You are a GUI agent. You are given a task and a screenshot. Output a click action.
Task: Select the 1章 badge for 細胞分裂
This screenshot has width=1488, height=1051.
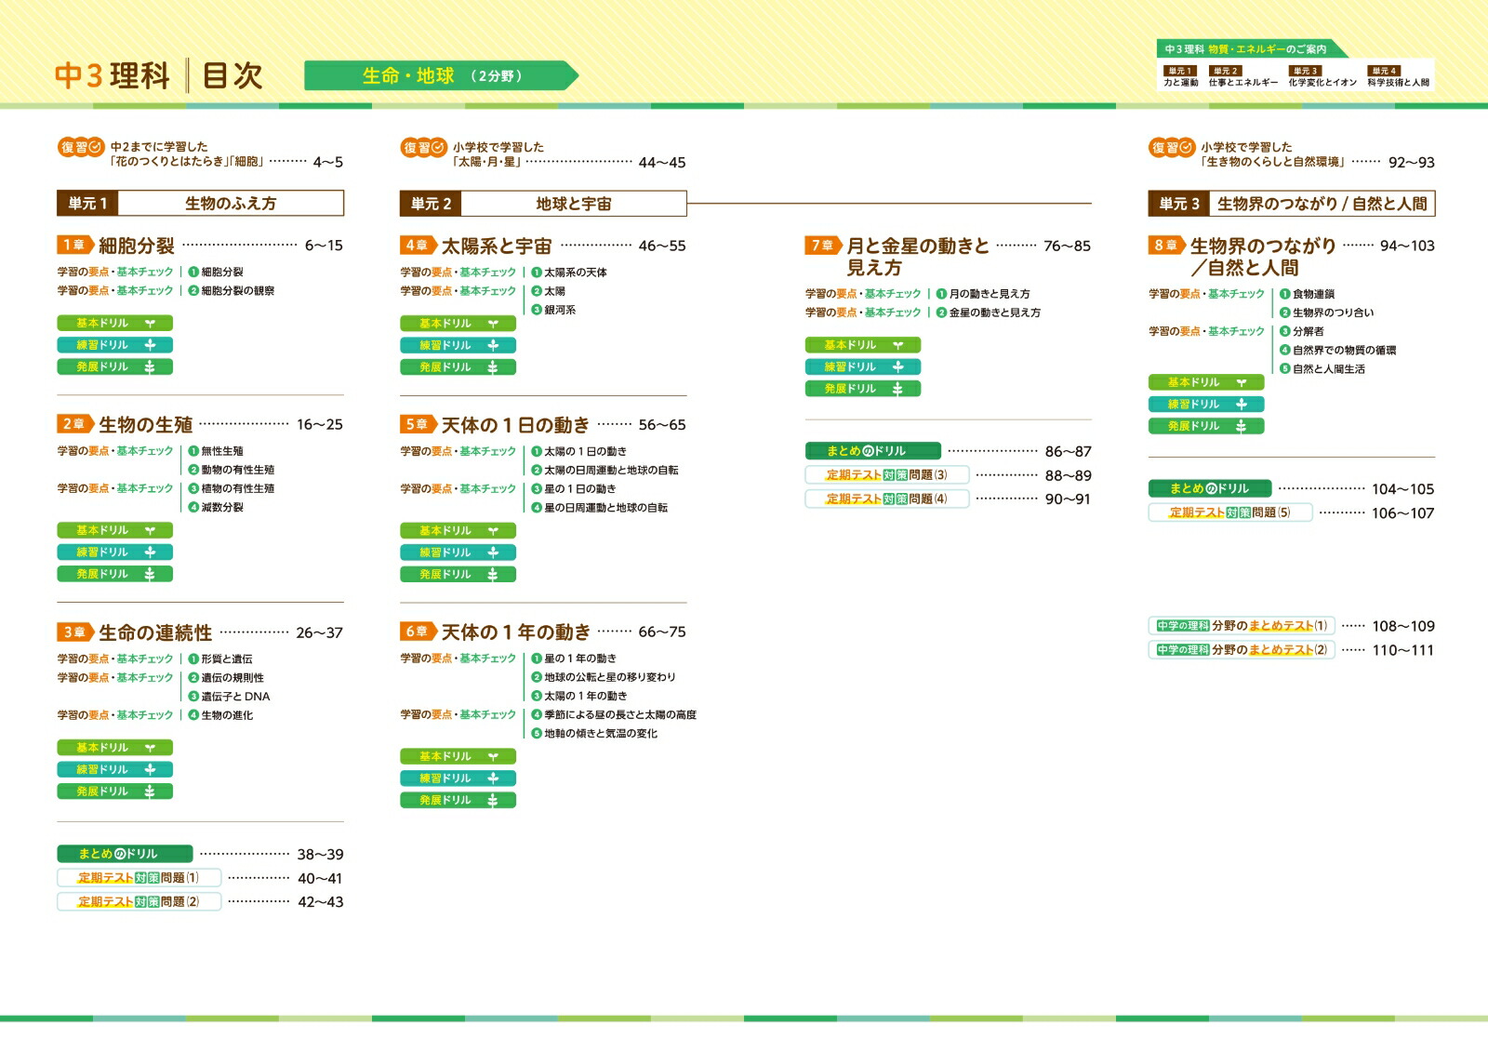pos(74,245)
